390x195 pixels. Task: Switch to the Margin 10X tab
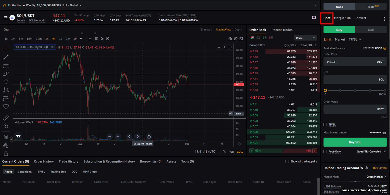(x=342, y=18)
